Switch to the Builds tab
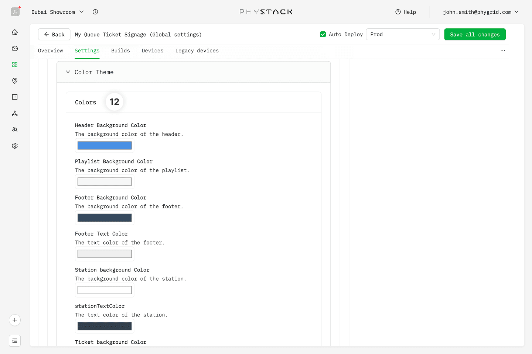 point(120,51)
